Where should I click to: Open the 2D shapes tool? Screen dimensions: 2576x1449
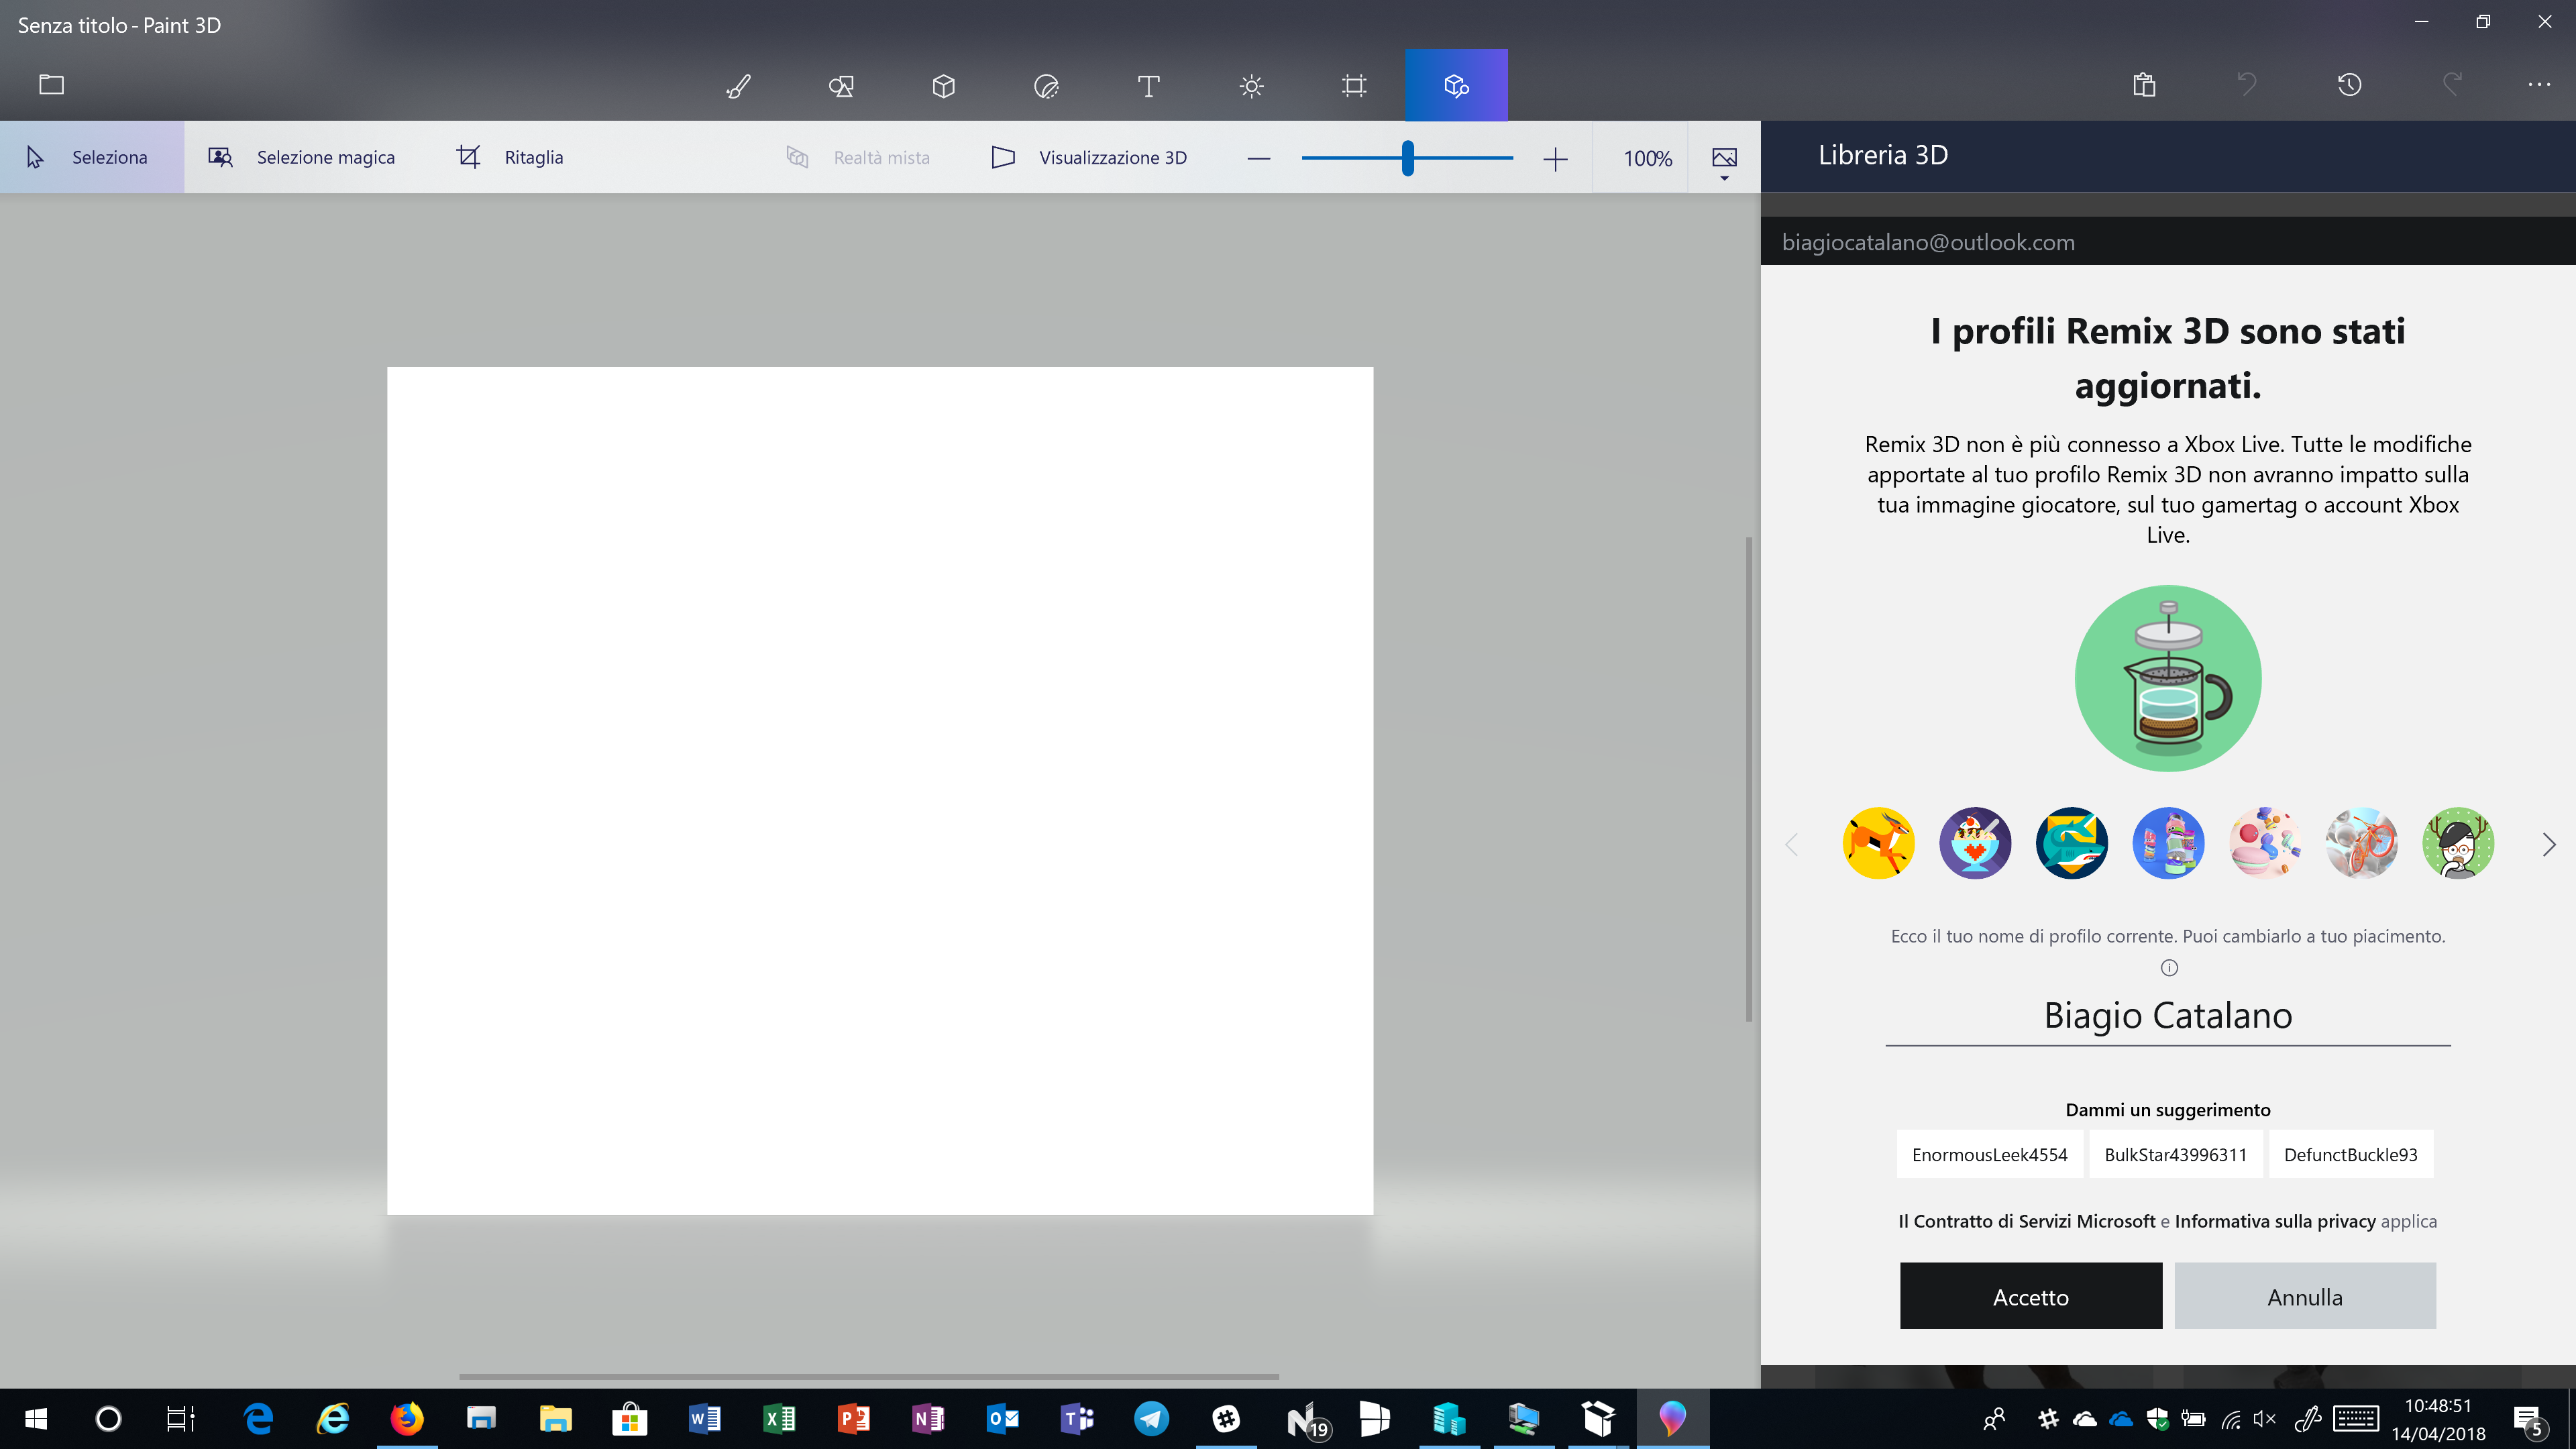pos(841,86)
